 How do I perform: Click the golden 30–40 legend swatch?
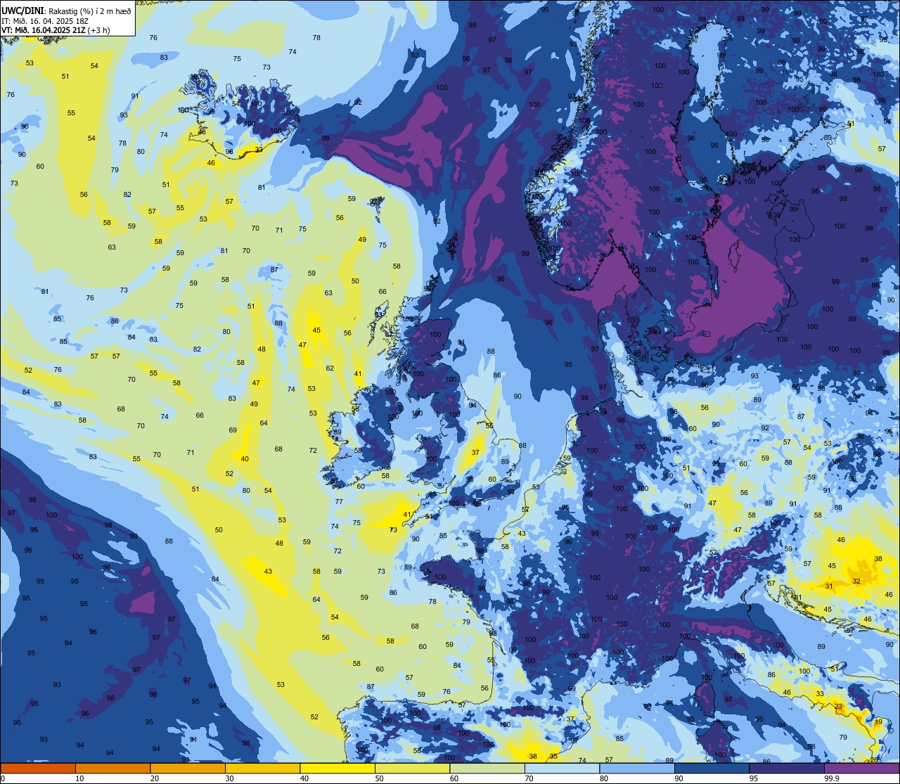click(262, 768)
